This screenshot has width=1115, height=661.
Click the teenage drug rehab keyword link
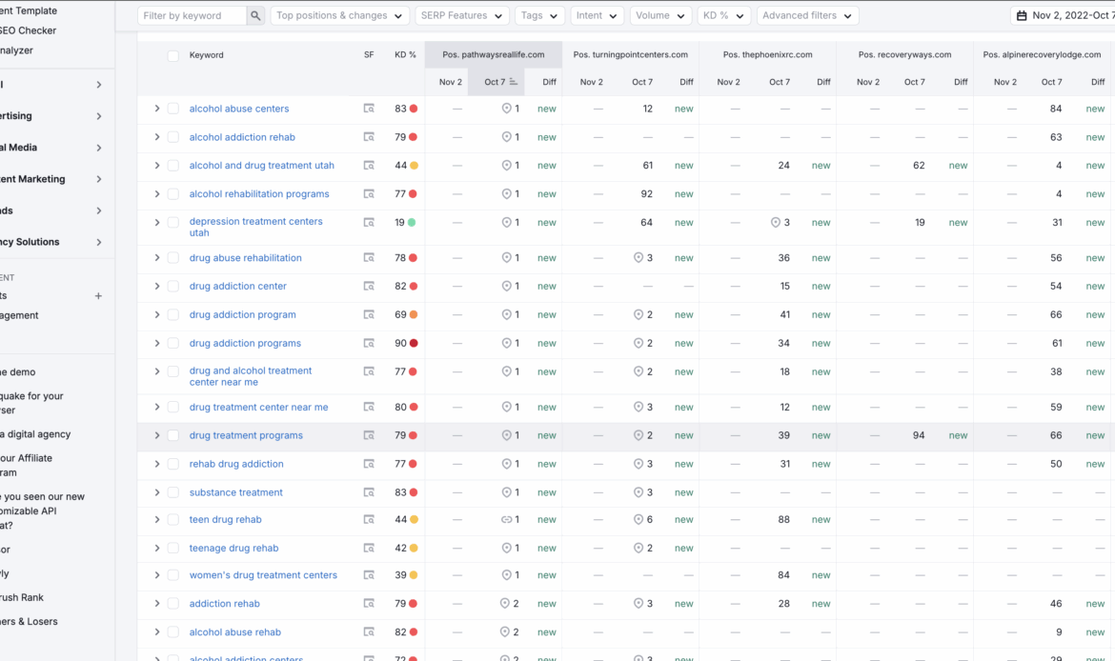pos(233,549)
